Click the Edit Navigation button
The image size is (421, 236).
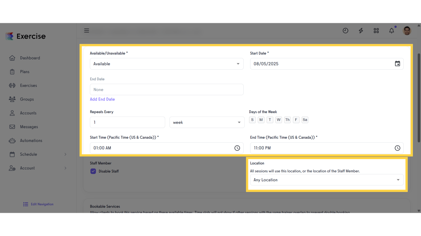[x=38, y=204]
